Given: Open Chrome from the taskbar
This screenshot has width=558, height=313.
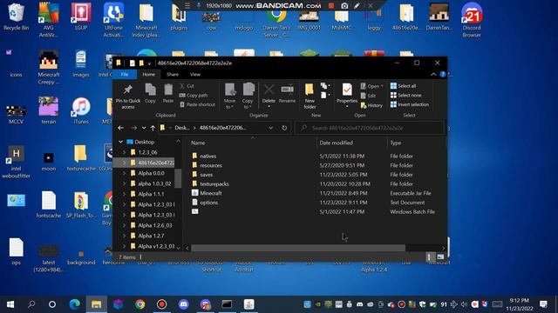Looking at the screenshot, I should [x=139, y=304].
